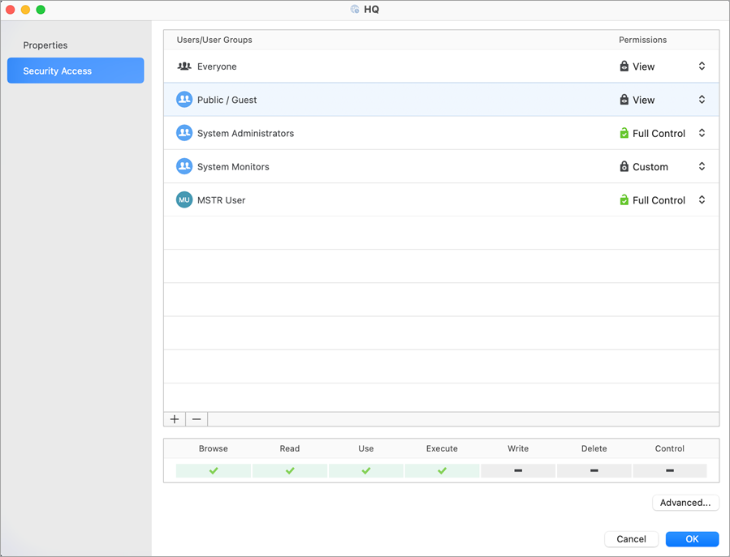Switch to the Properties tab
Image resolution: width=730 pixels, height=557 pixels.
click(45, 45)
